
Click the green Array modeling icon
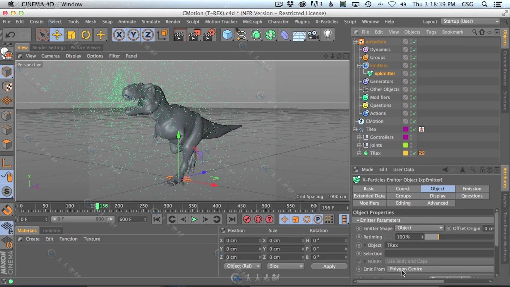[270, 35]
